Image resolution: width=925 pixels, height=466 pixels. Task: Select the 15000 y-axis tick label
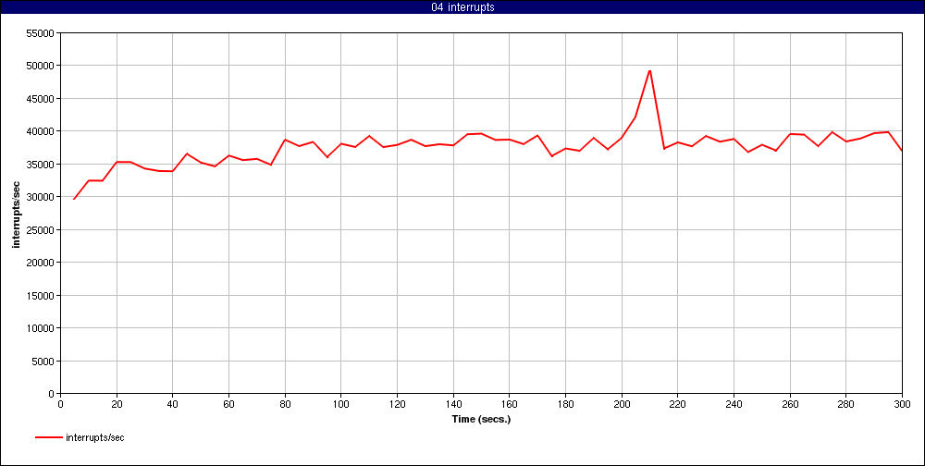coord(42,295)
